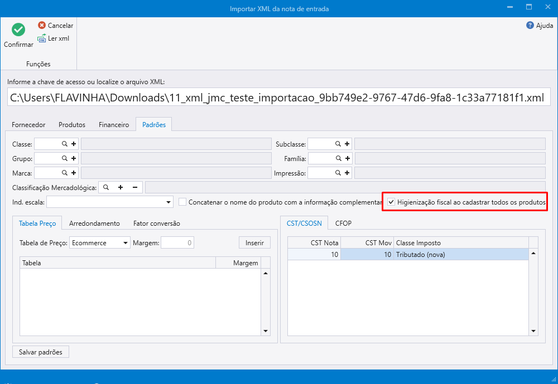Select the Padrões tab
This screenshot has height=384, width=558.
point(154,125)
